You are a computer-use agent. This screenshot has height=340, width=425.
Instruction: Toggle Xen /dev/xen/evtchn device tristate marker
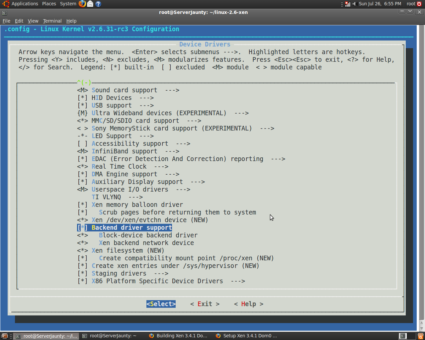(82, 220)
